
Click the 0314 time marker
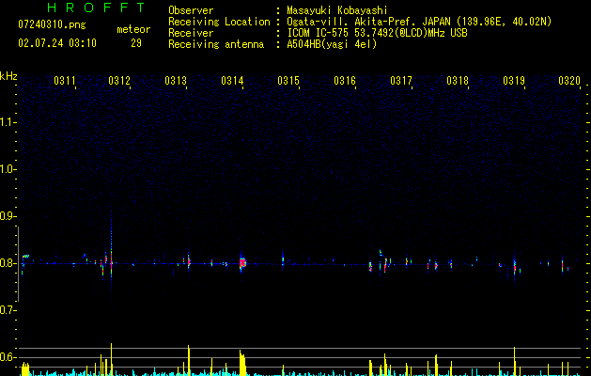coord(232,80)
